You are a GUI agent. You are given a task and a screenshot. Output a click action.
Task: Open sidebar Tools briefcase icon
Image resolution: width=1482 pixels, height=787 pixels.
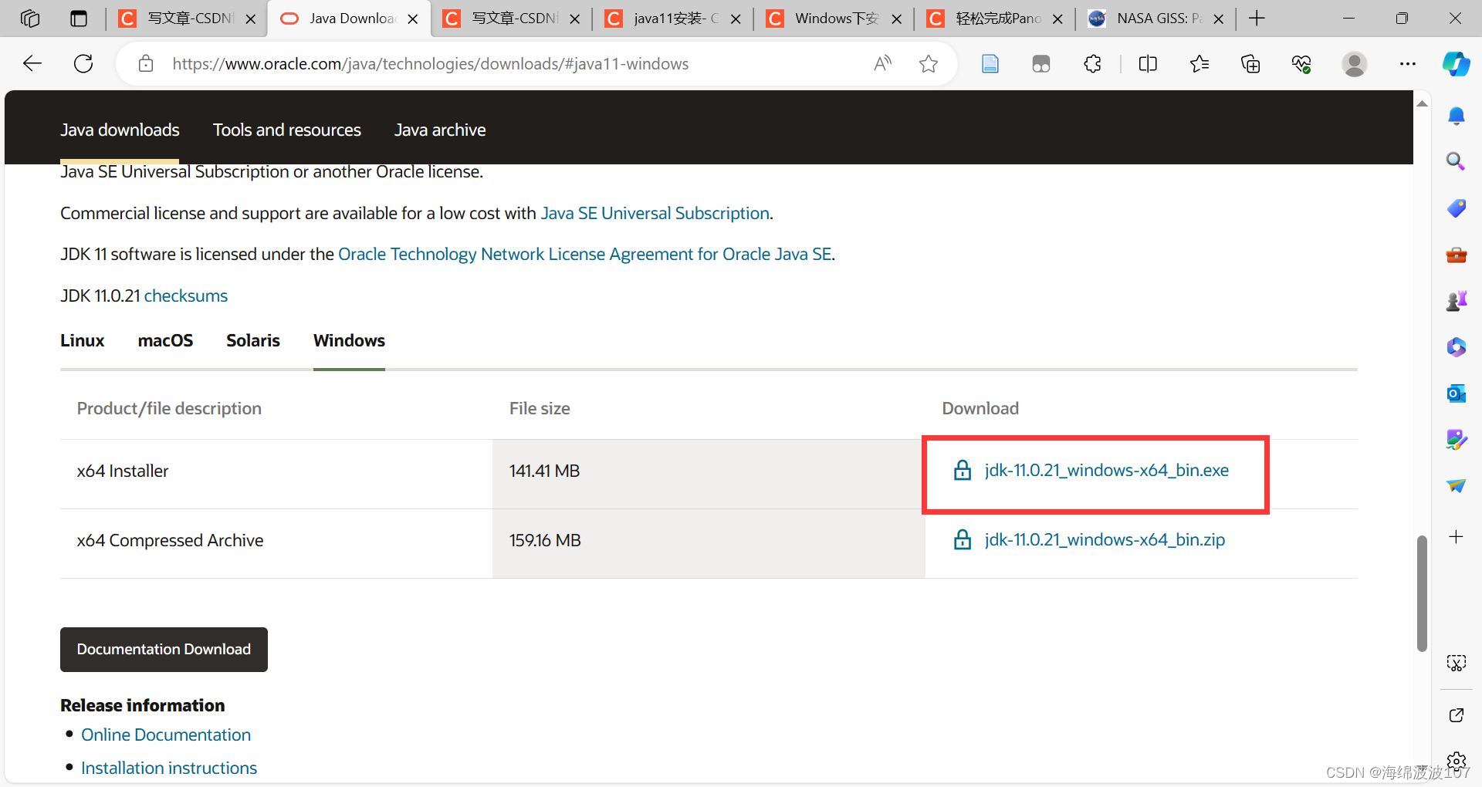[1457, 255]
